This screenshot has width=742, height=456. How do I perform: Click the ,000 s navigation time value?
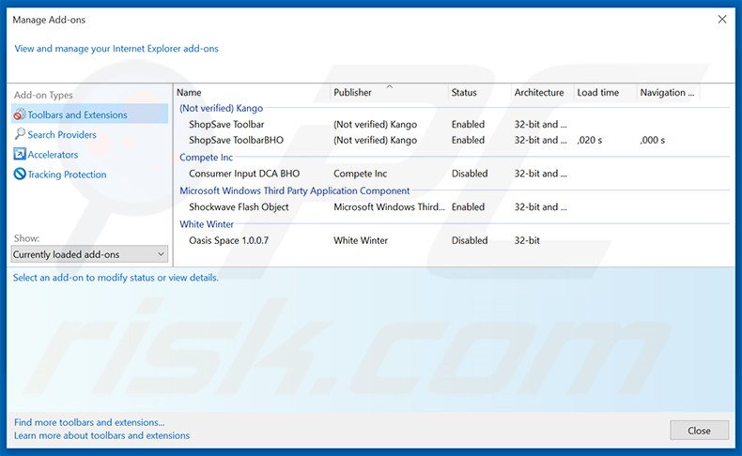click(653, 140)
